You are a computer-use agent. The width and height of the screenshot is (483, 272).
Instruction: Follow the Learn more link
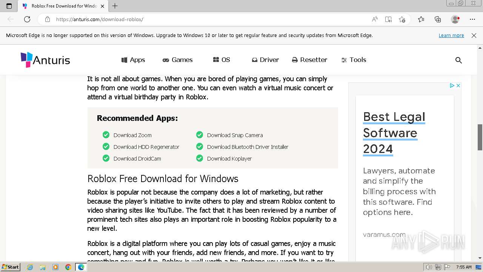(451, 36)
